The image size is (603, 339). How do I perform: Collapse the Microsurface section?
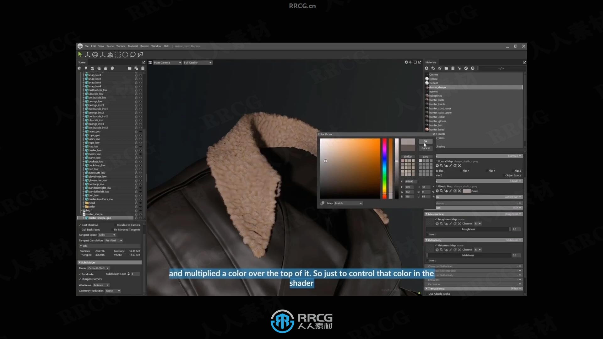pyautogui.click(x=426, y=214)
